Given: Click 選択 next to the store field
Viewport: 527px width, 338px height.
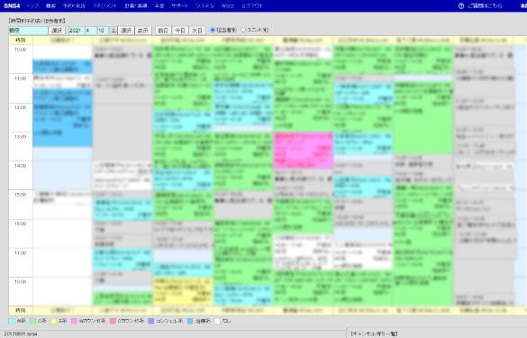Looking at the screenshot, I should click(x=57, y=31).
